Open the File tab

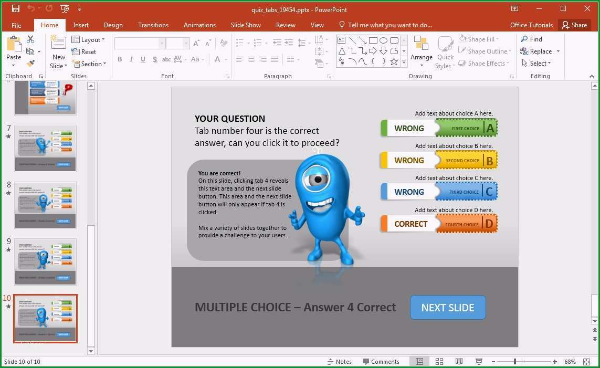(16, 25)
